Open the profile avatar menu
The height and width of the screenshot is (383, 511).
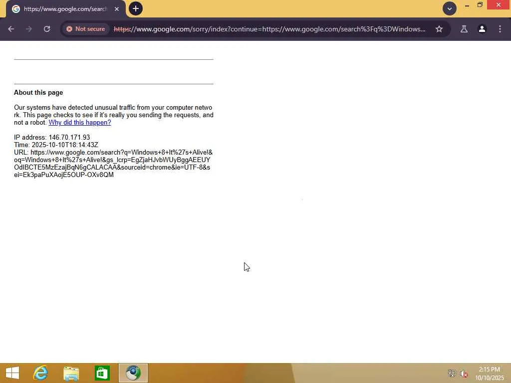[x=482, y=29]
